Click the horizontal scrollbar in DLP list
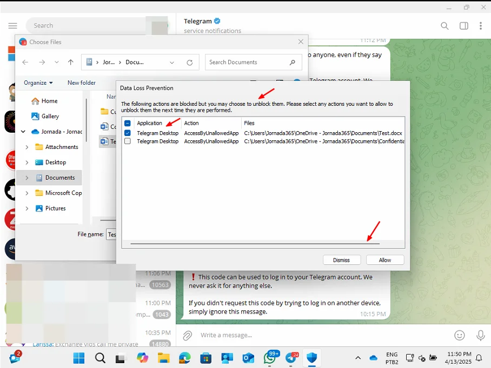491x368 pixels. pos(255,243)
